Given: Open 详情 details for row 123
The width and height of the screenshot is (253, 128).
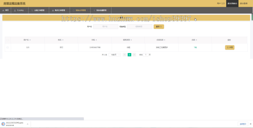Looking at the screenshot, I should [x=230, y=47].
